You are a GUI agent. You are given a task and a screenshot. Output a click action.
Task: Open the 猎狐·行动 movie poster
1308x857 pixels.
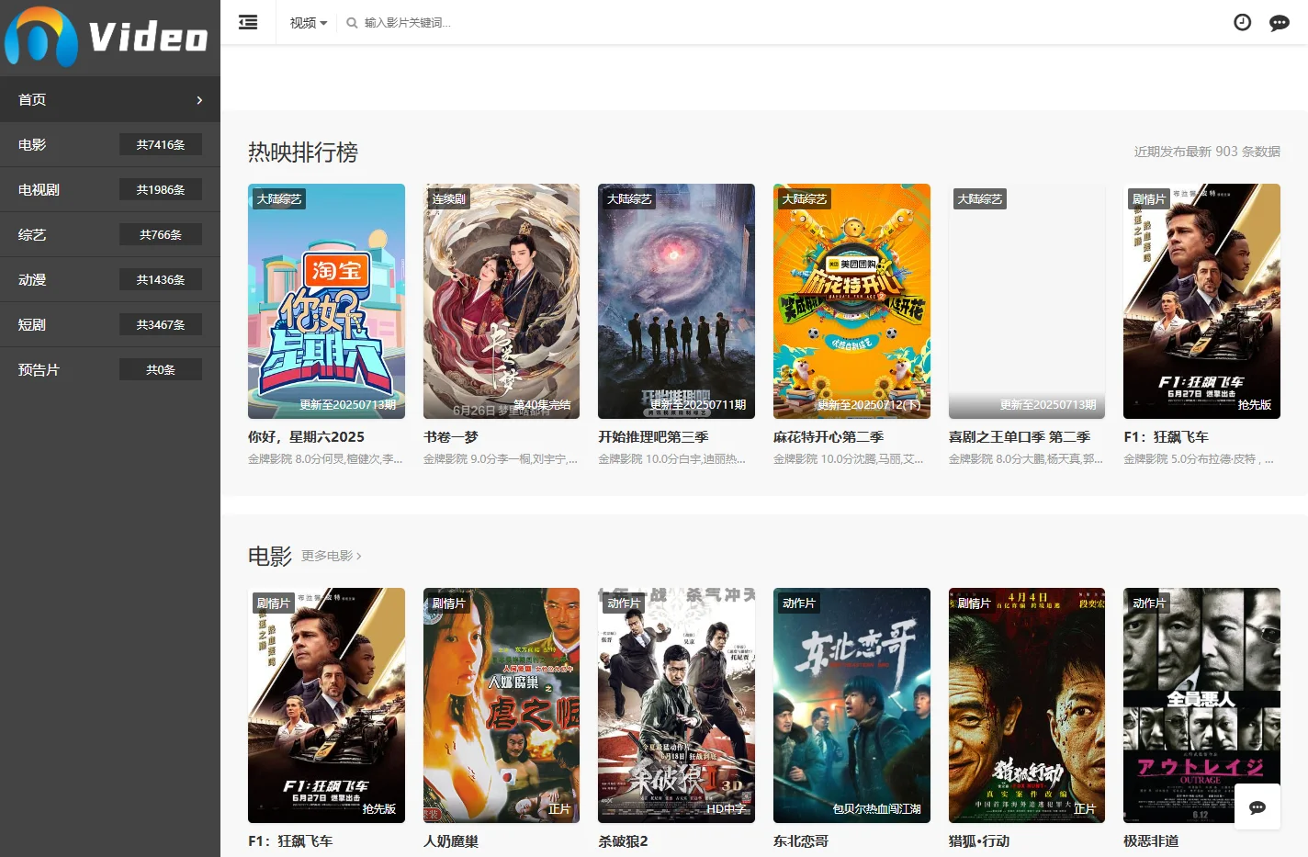tap(1027, 705)
